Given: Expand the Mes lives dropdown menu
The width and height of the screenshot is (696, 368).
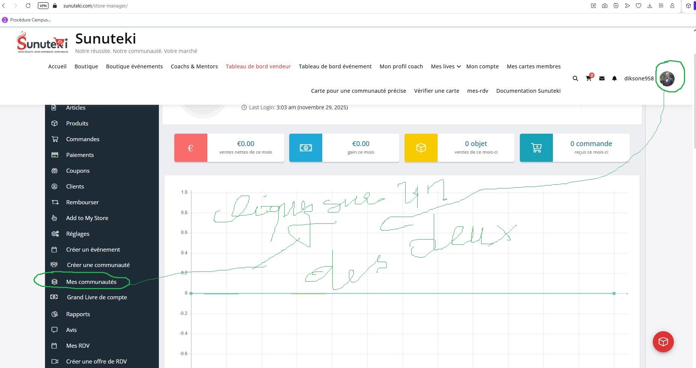Looking at the screenshot, I should click(x=445, y=66).
